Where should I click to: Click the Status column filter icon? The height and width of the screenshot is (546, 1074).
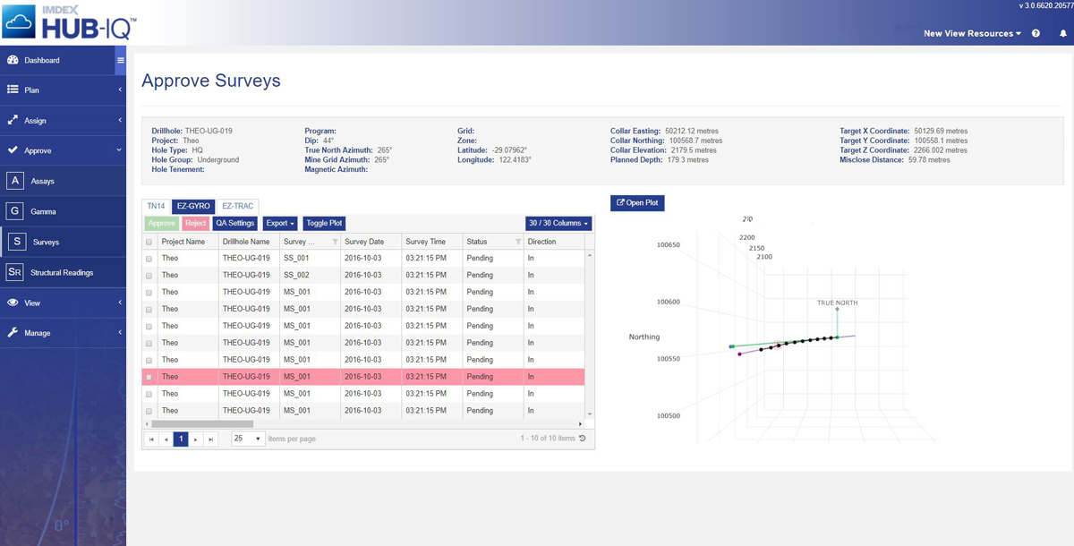(x=517, y=242)
